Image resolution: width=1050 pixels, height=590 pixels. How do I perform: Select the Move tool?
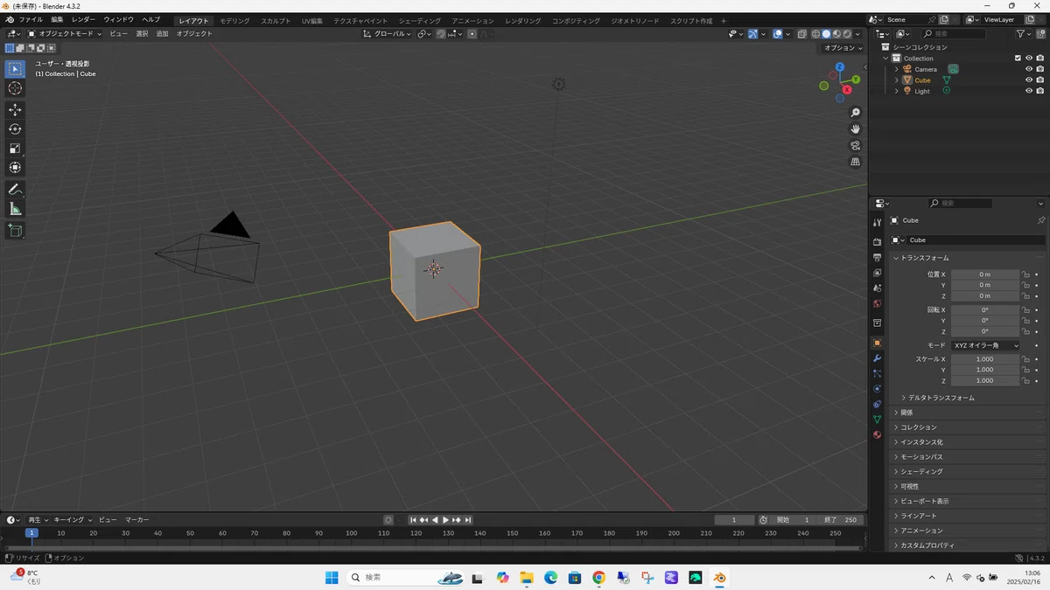pos(15,109)
